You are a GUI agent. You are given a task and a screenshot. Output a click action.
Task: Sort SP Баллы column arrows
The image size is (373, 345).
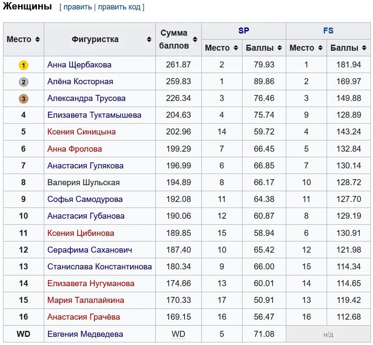[x=280, y=48]
